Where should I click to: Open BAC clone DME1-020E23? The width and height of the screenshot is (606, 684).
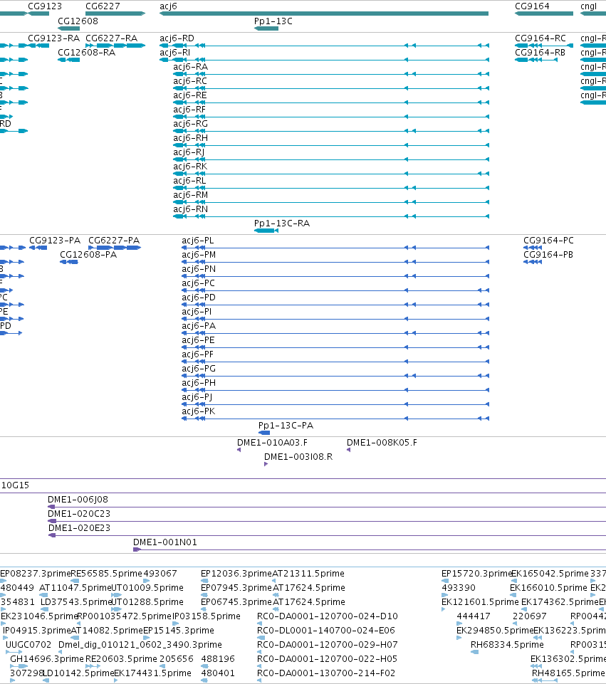(x=80, y=528)
